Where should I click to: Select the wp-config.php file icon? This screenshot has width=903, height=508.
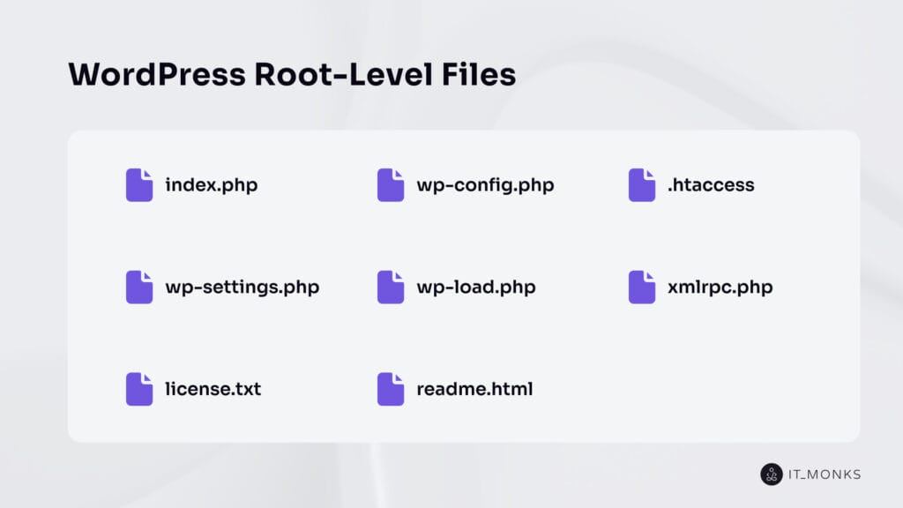[x=391, y=185]
